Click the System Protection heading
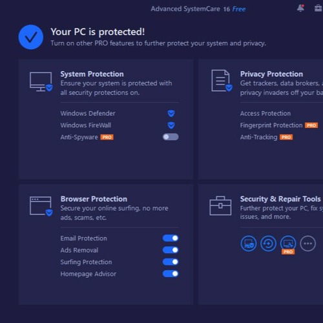The image size is (323, 323). coord(92,74)
